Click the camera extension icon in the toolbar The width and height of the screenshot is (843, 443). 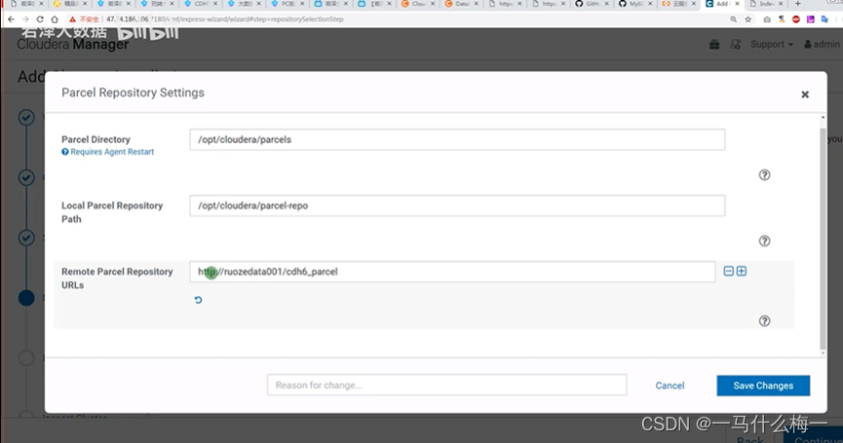coord(767,19)
